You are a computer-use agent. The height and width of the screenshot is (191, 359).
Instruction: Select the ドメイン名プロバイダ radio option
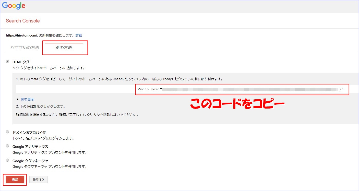(x=7, y=132)
